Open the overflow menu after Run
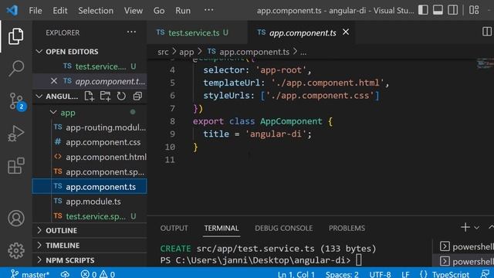 tap(208, 10)
